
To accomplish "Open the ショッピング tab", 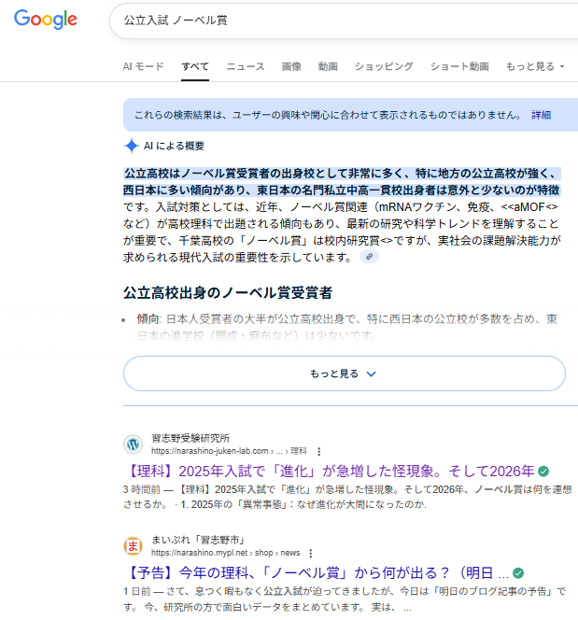I will 384,66.
